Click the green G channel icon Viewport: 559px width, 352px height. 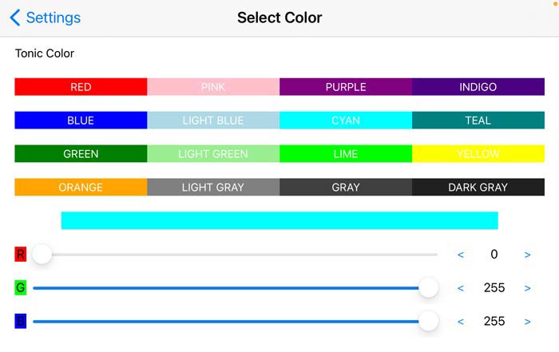pyautogui.click(x=21, y=287)
